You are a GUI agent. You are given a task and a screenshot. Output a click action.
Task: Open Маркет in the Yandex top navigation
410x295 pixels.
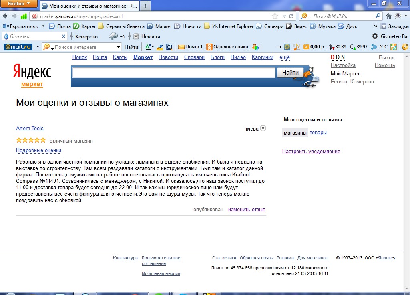[143, 57]
